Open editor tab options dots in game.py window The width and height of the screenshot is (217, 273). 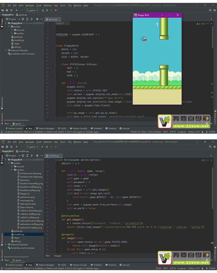pos(211,19)
